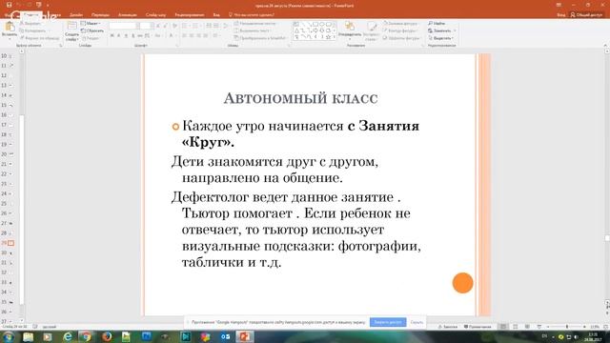Open Google Chrome from the taskbar

tap(87, 336)
